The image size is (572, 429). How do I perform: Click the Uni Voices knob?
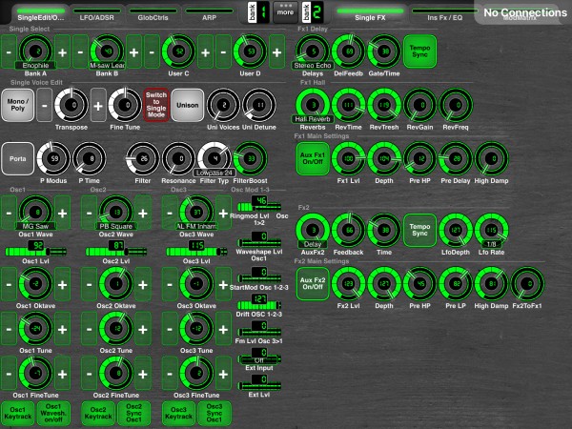223,105
